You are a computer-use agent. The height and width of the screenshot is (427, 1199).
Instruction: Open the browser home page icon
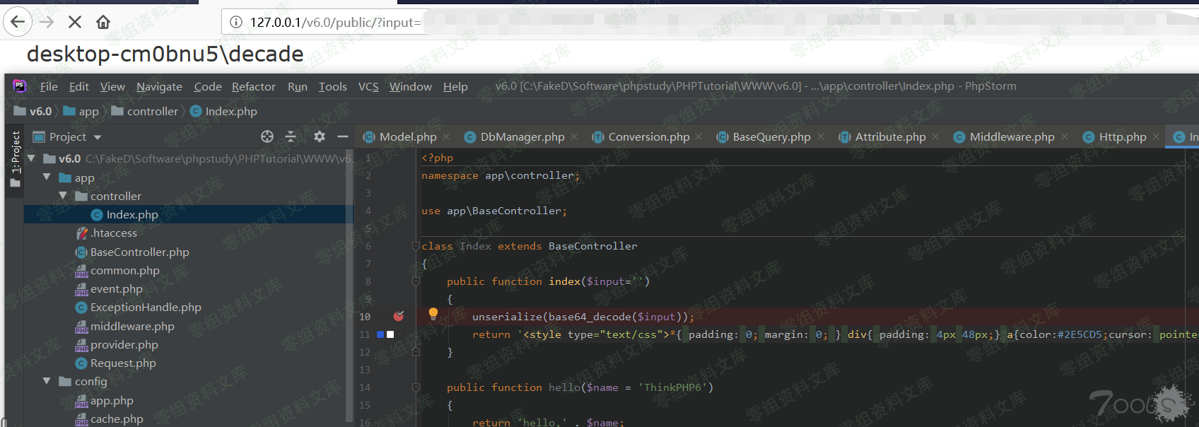(x=103, y=22)
